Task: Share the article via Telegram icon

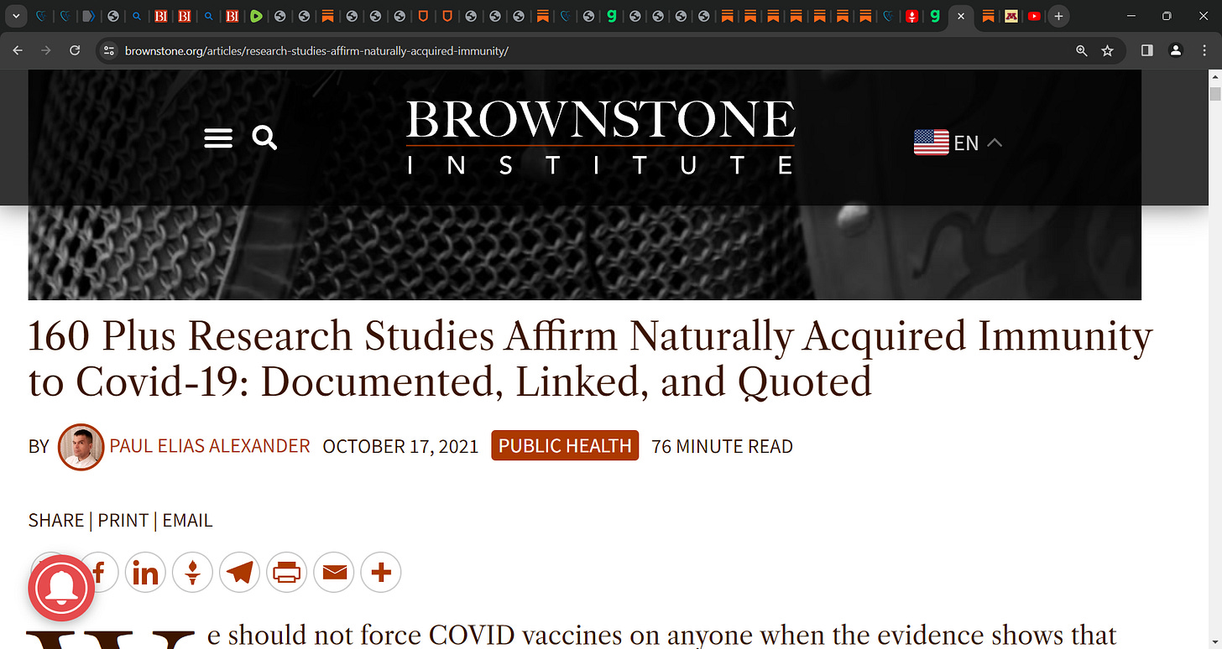Action: point(240,574)
